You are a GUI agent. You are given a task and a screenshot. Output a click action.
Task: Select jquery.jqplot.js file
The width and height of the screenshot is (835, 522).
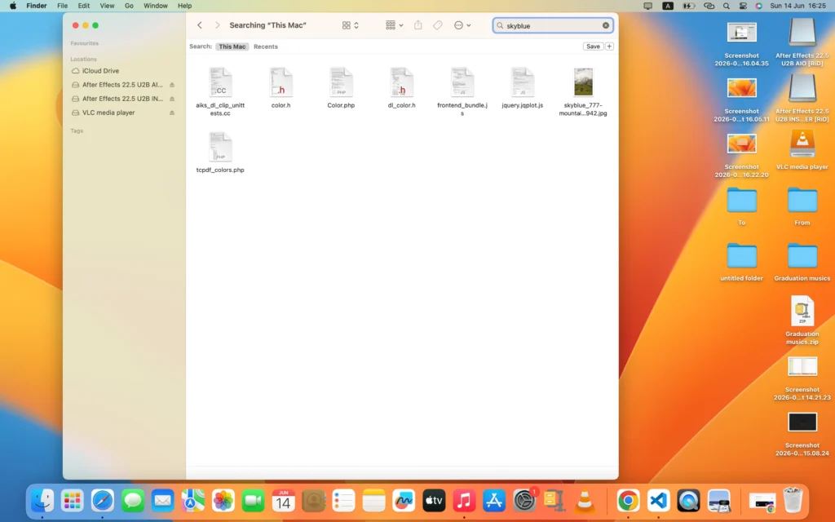[523, 88]
